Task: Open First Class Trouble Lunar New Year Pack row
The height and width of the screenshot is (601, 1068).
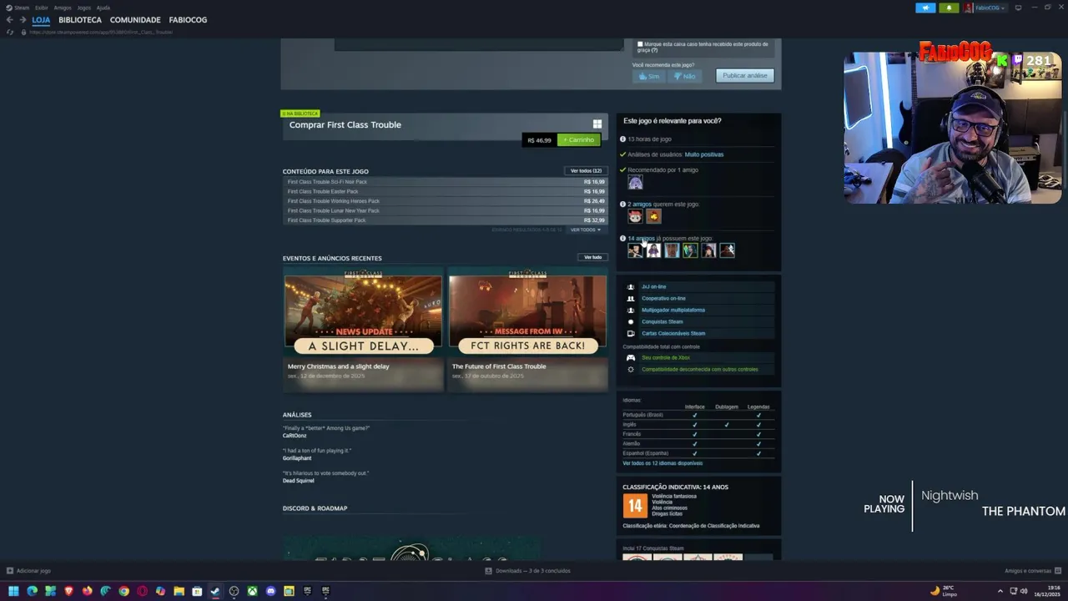Action: click(446, 210)
